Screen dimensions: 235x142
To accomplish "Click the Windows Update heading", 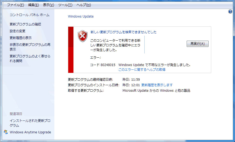I will pyautogui.click(x=81, y=17).
